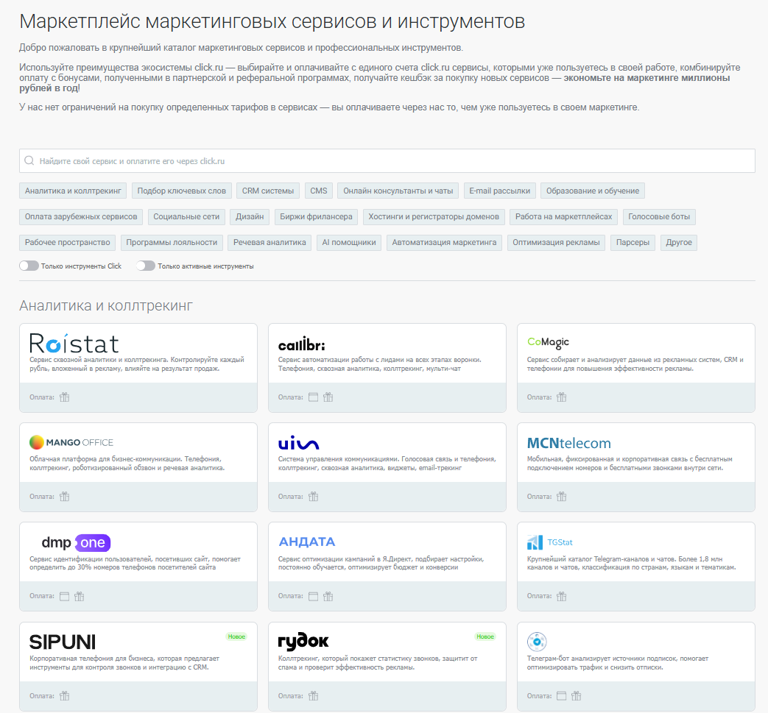The image size is (768, 713).
Task: Enable the 'Только инструменты Click' toggle
Action: pos(29,266)
